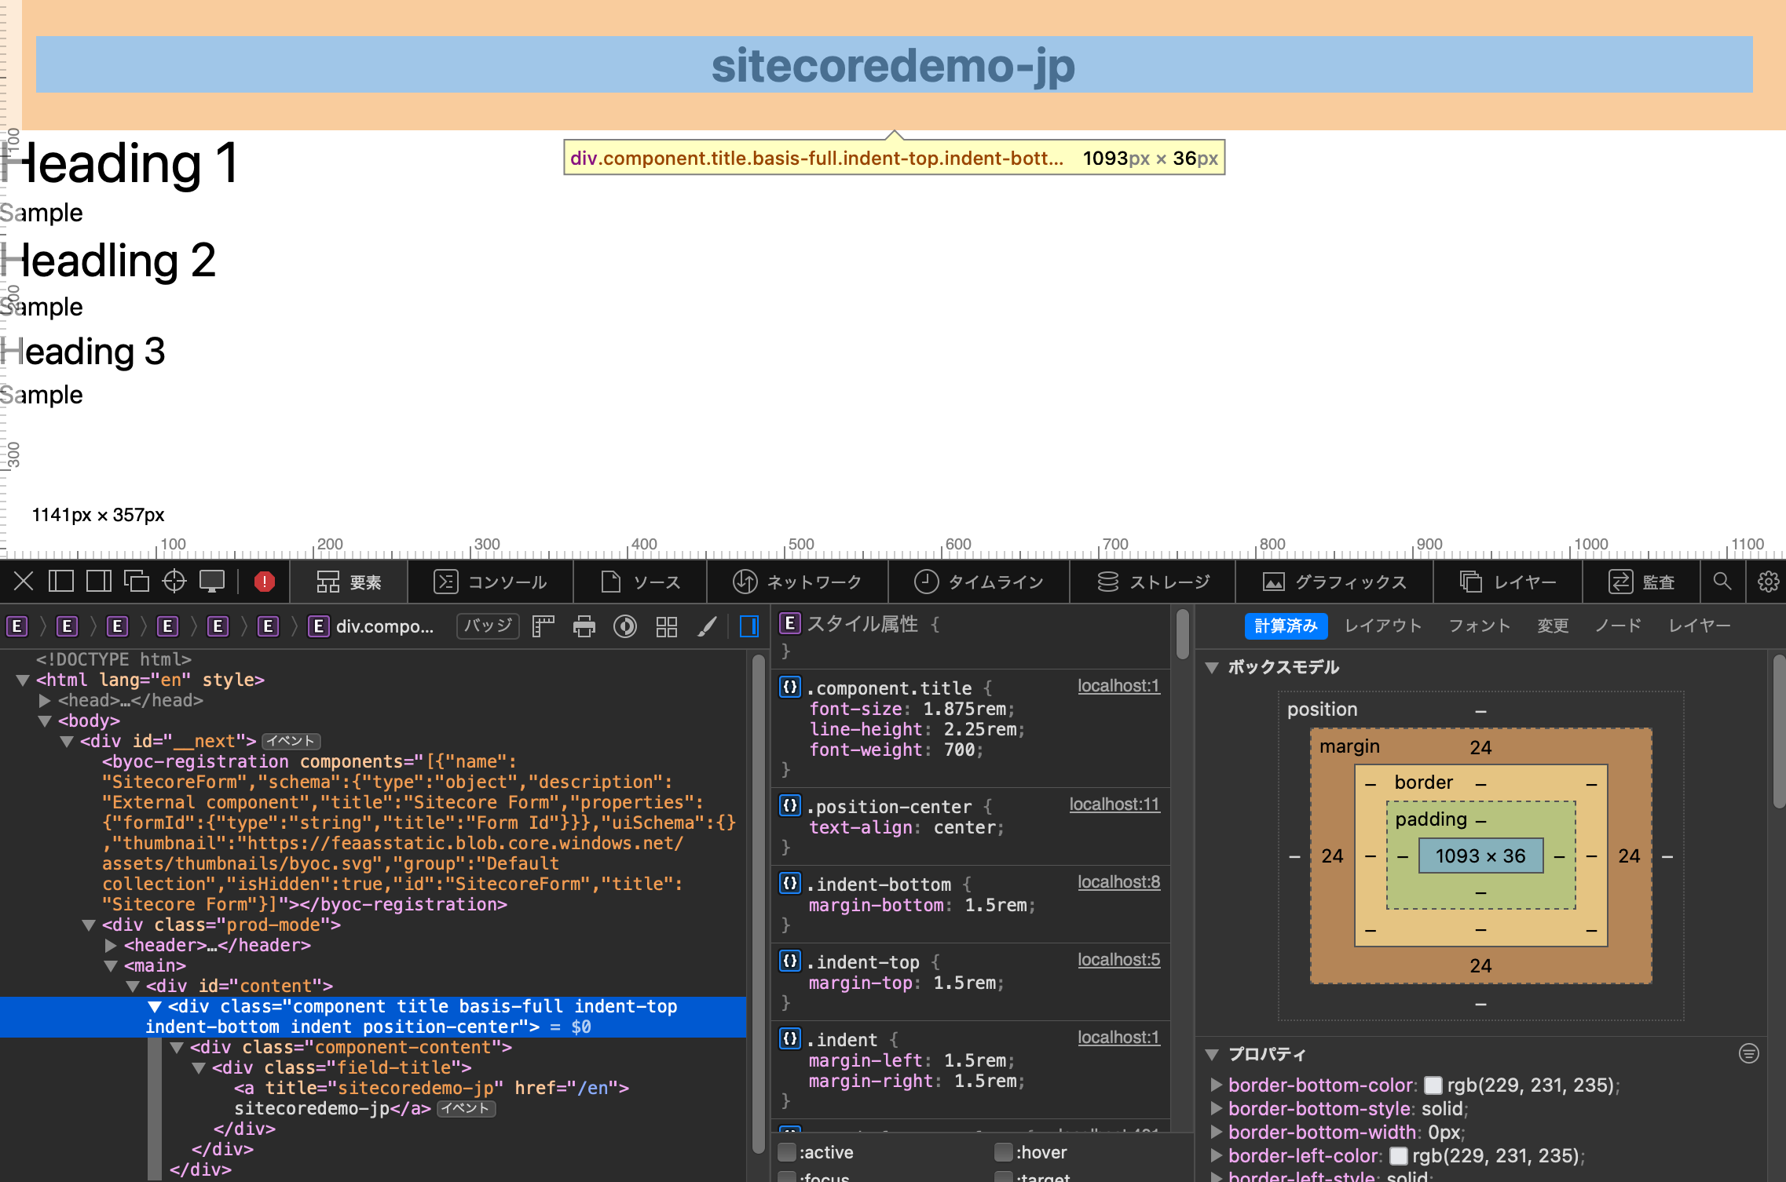The image size is (1786, 1182).
Task: Expand the header node
Action: point(111,945)
